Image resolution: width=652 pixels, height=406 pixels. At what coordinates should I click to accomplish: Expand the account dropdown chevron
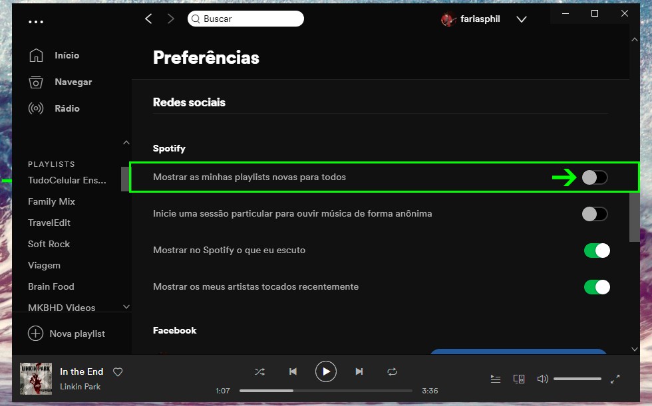pyautogui.click(x=522, y=19)
